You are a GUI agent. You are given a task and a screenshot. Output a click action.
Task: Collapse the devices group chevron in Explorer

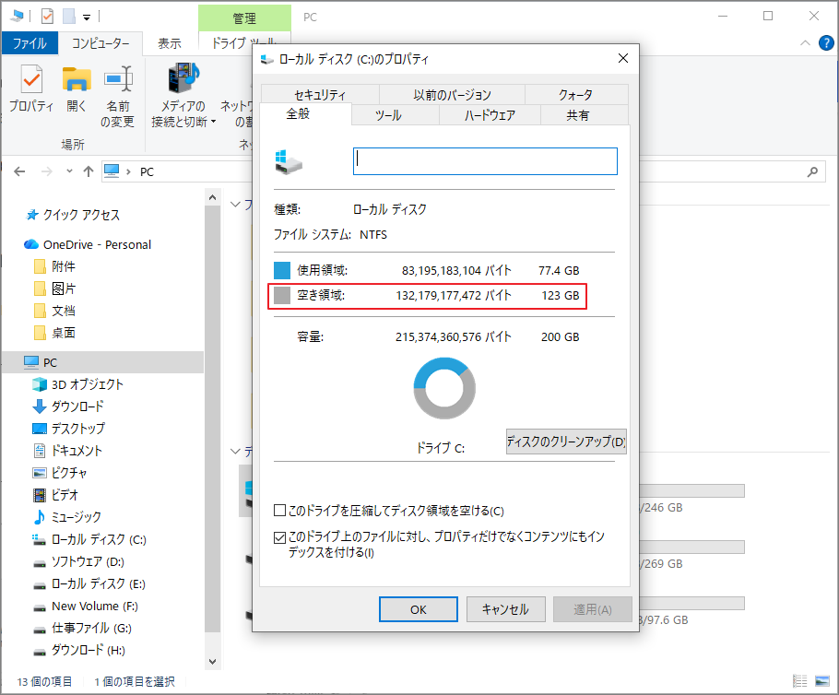pyautogui.click(x=235, y=451)
